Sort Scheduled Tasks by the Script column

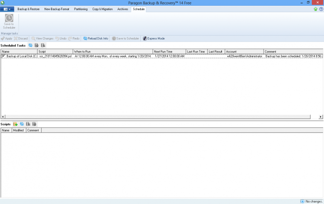pyautogui.click(x=55, y=52)
